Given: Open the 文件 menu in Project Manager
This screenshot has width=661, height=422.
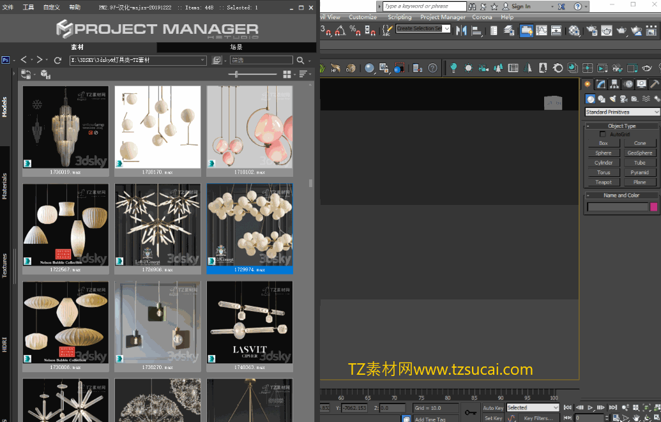Looking at the screenshot, I should 8,7.
